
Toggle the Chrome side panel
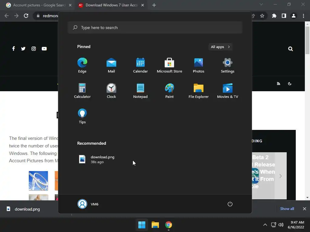(284, 16)
